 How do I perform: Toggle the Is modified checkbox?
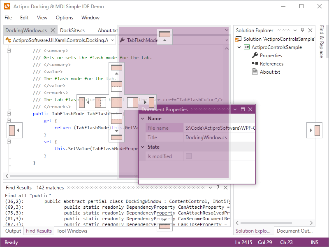pos(189,156)
